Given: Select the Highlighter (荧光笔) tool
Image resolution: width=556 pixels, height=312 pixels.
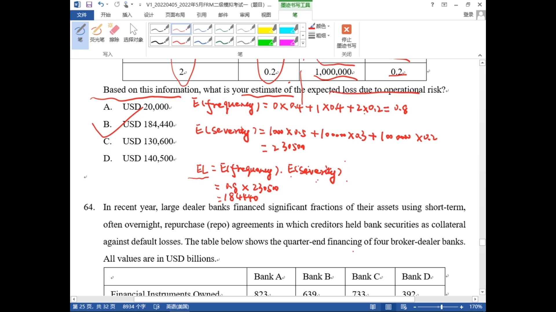Looking at the screenshot, I should [x=97, y=33].
